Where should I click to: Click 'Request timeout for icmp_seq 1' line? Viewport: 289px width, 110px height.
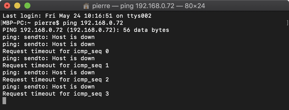click(56, 65)
